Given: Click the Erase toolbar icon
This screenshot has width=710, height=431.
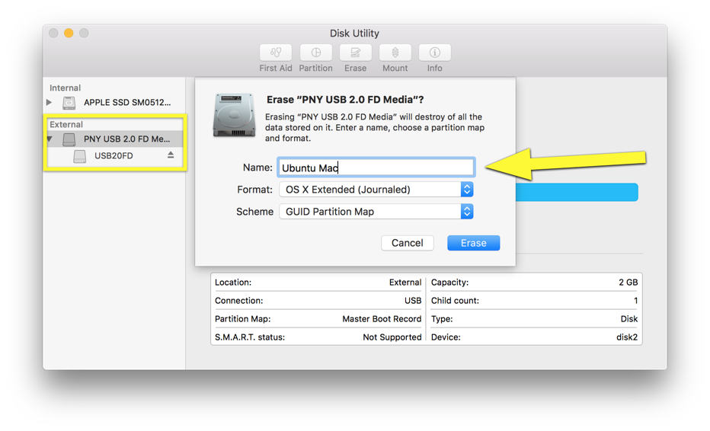Looking at the screenshot, I should tap(355, 53).
